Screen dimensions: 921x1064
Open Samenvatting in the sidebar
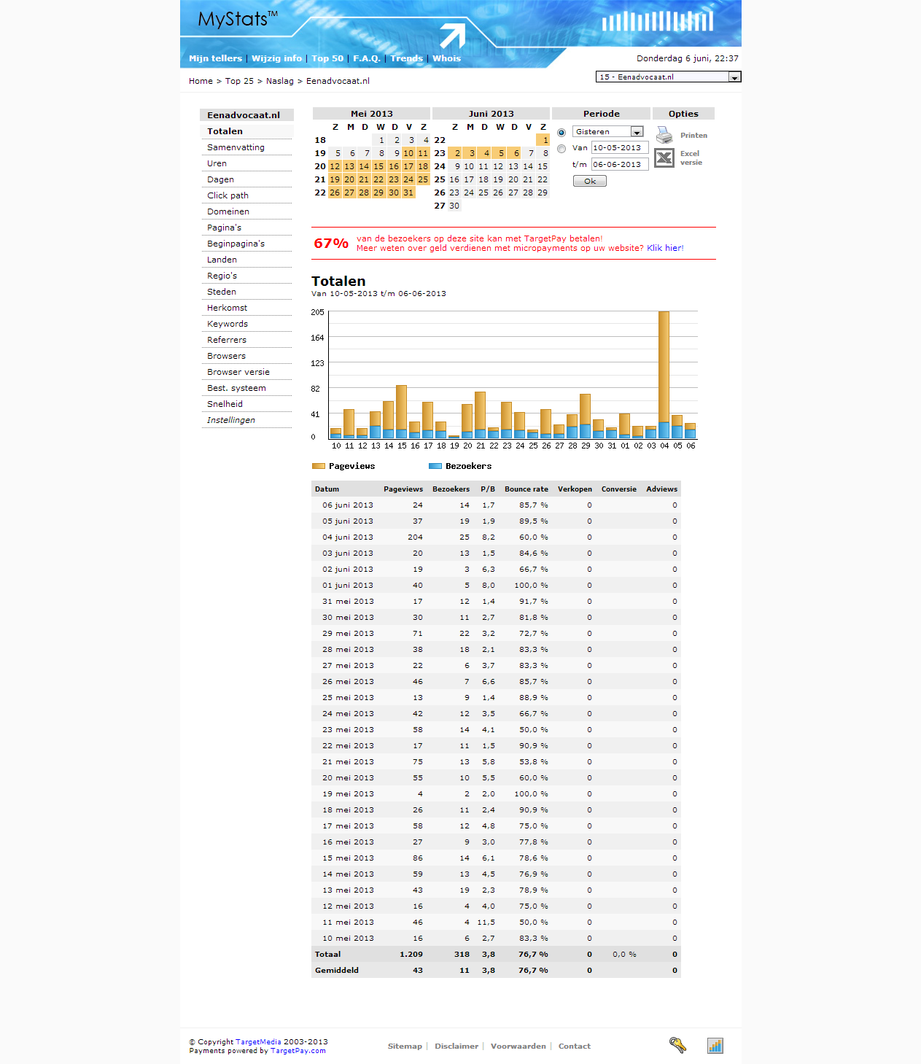pyautogui.click(x=236, y=147)
